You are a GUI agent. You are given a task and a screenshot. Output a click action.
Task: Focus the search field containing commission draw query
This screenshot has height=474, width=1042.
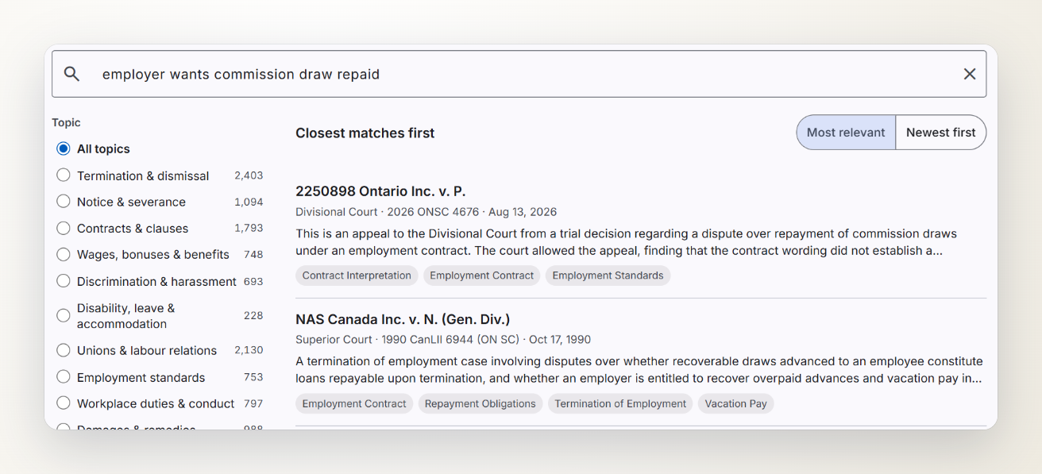(x=519, y=74)
